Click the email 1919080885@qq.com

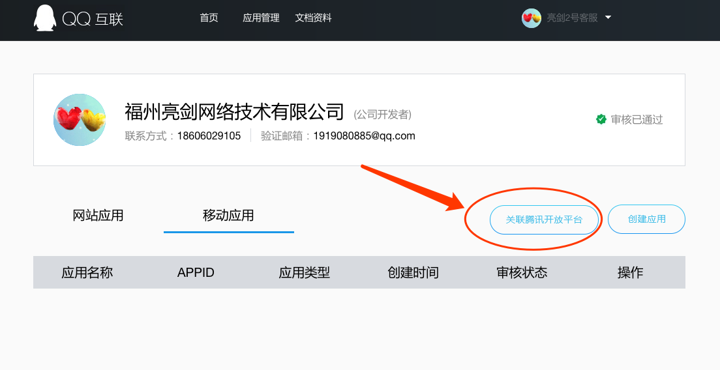click(x=364, y=135)
